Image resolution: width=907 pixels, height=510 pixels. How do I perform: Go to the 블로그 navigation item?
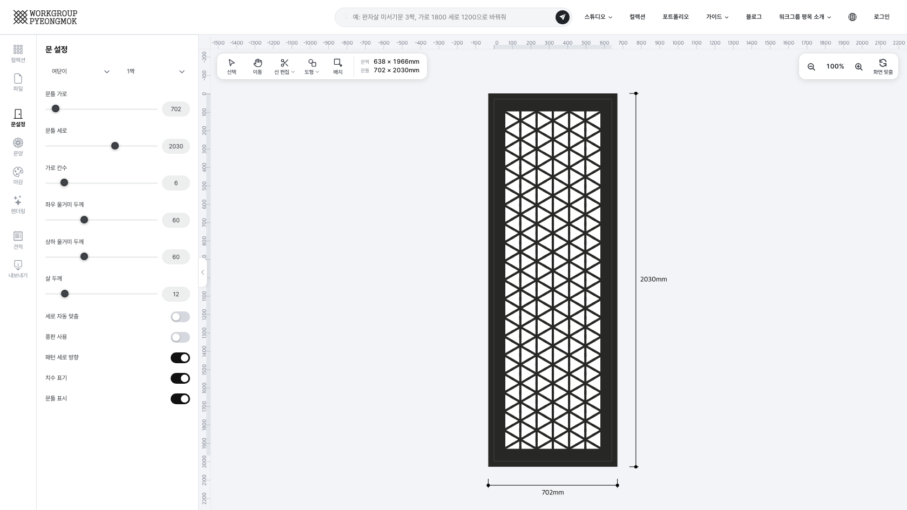(x=754, y=17)
